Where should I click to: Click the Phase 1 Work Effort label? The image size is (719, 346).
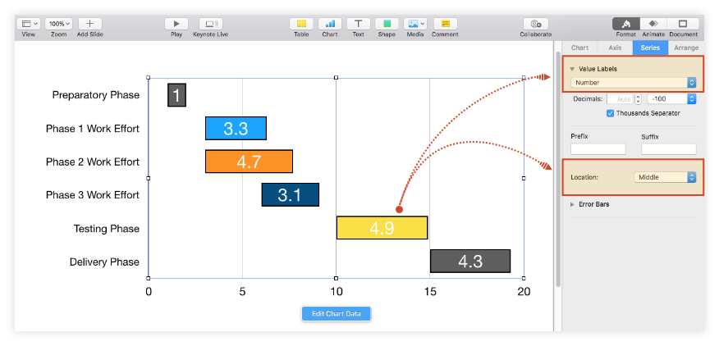point(93,129)
